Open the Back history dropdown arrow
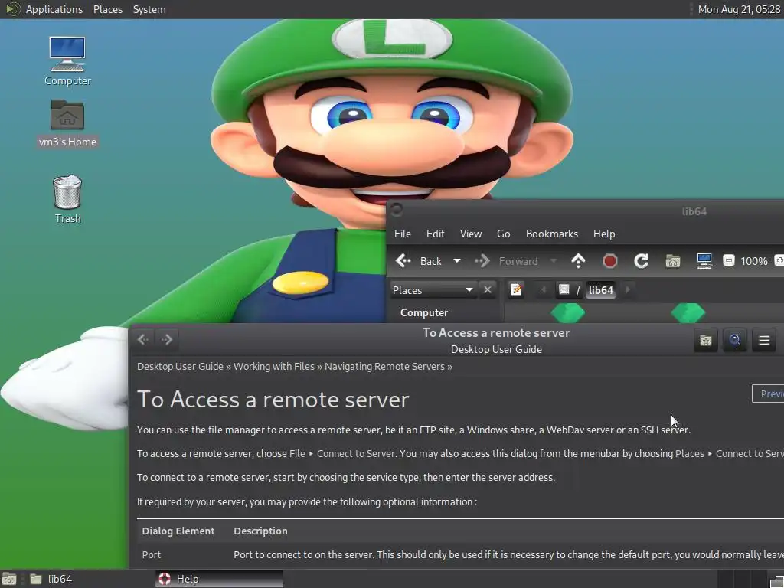The height and width of the screenshot is (588, 784). click(456, 261)
